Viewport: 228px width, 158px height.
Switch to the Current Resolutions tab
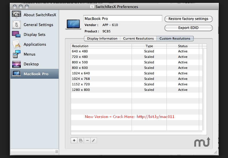[x=138, y=38]
